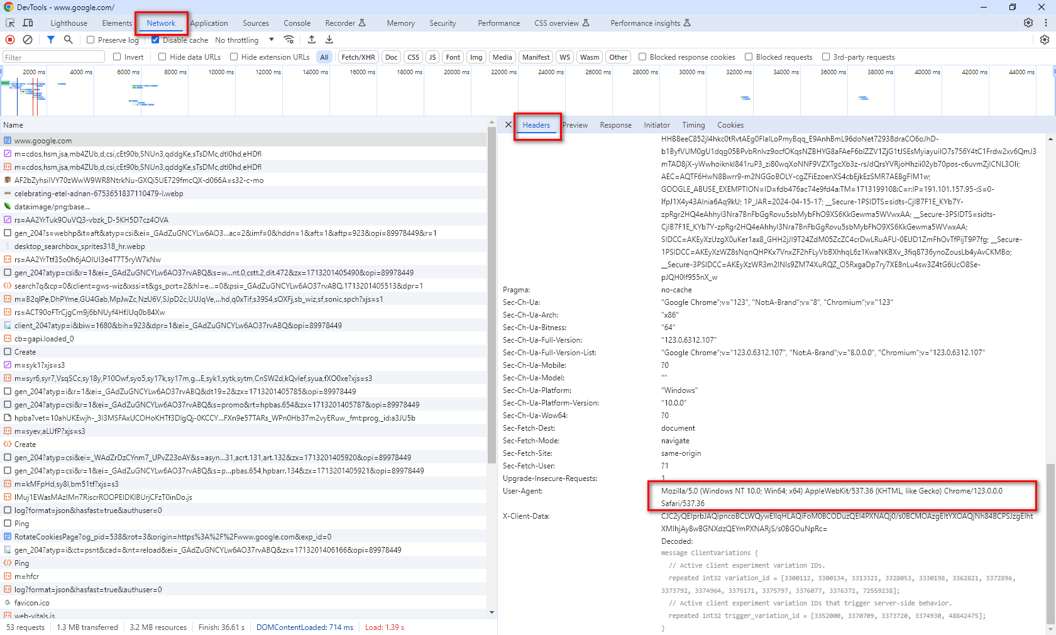This screenshot has width=1056, height=635.
Task: Open the network request search
Action: point(68,39)
